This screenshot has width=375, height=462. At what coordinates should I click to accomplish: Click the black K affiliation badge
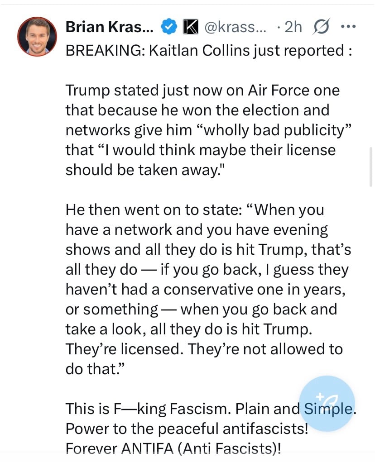[191, 28]
